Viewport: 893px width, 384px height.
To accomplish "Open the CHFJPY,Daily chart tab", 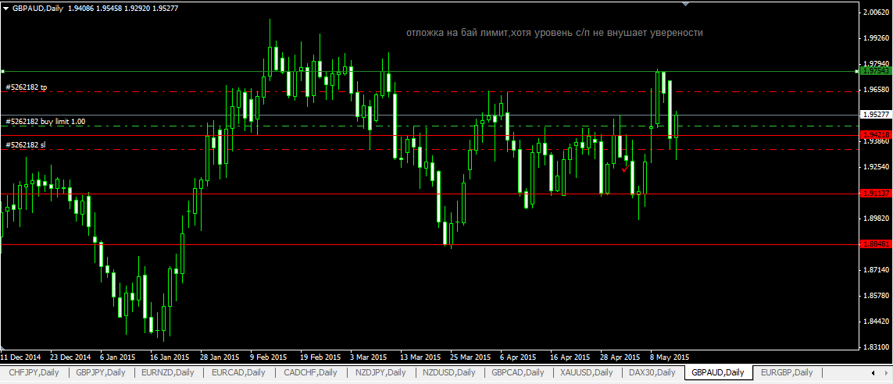I will (34, 372).
